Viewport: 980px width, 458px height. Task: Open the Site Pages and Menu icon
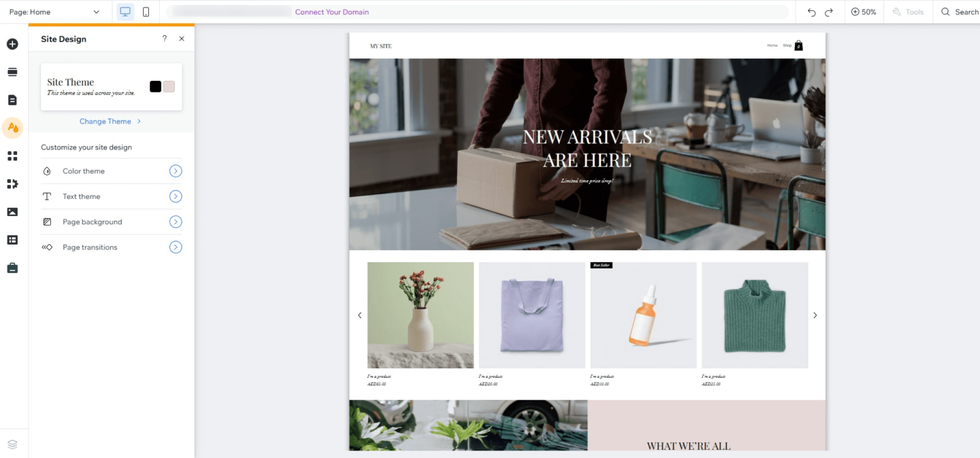click(12, 100)
